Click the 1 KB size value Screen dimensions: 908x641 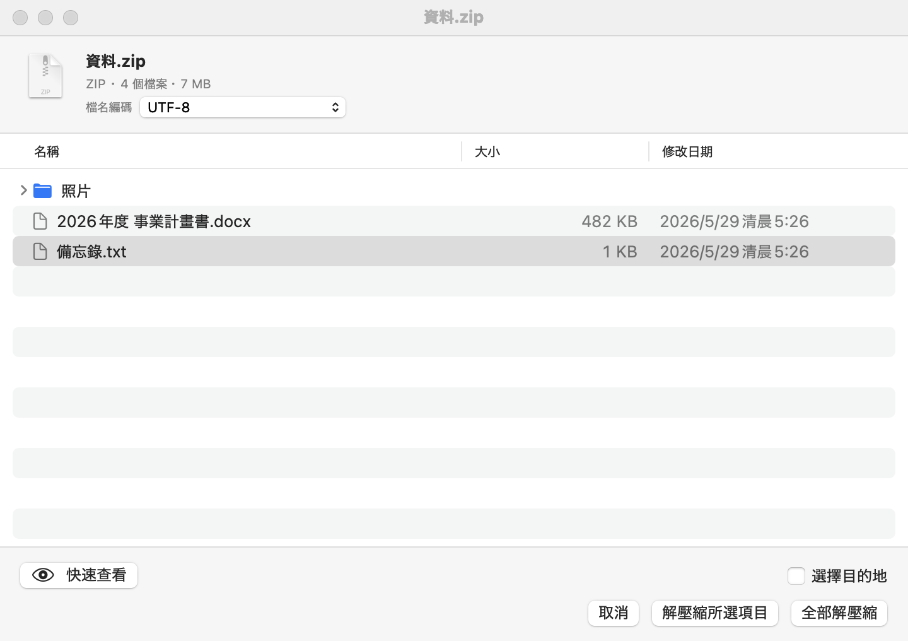[620, 252]
